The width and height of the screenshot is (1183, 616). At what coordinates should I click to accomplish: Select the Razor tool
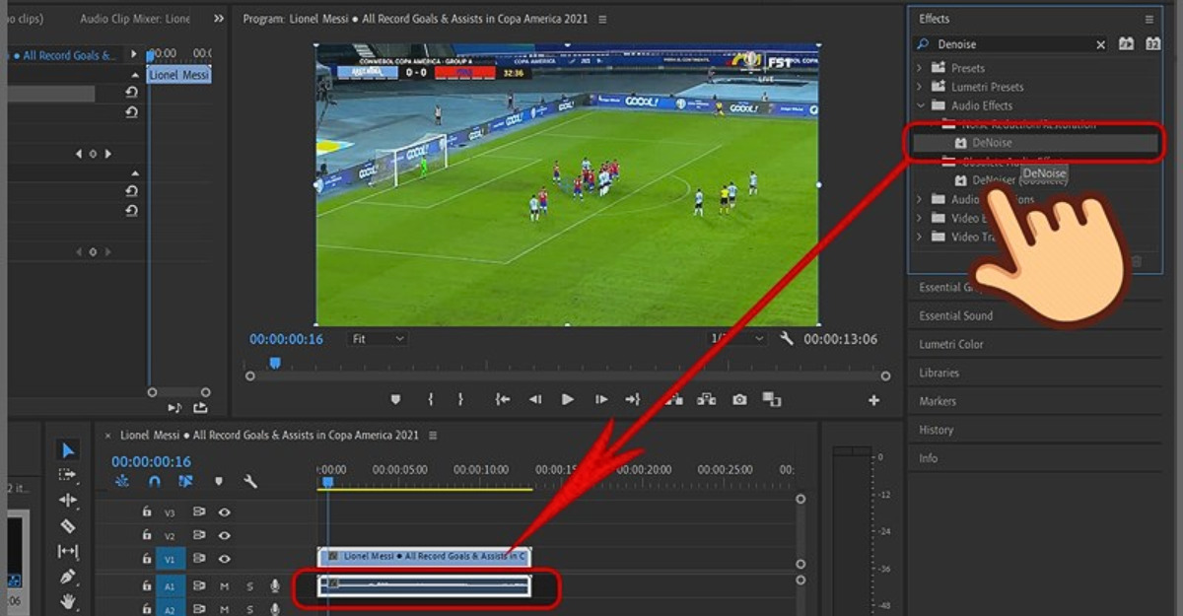67,526
